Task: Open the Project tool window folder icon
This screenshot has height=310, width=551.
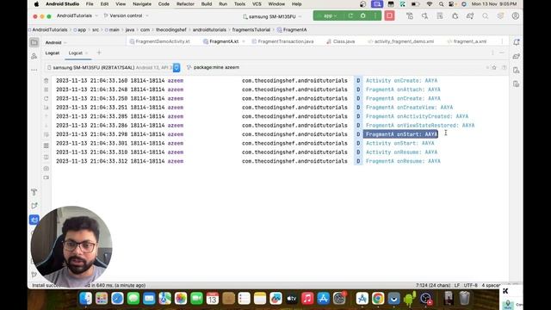Action: pos(34,42)
